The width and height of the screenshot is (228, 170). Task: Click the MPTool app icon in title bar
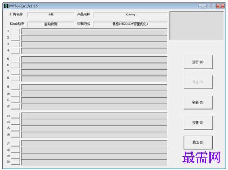coord(6,6)
